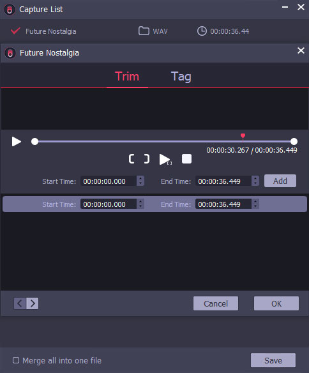Cancel the trim dialog
This screenshot has height=373, width=309.
(216, 303)
